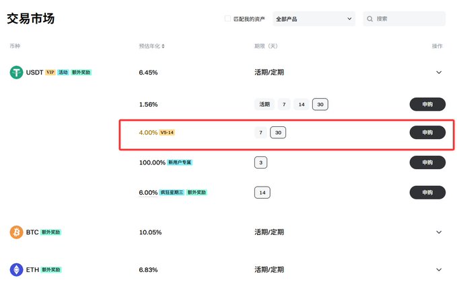The width and height of the screenshot is (457, 284).
Task: Expand the BTC row chevron
Action: click(439, 232)
